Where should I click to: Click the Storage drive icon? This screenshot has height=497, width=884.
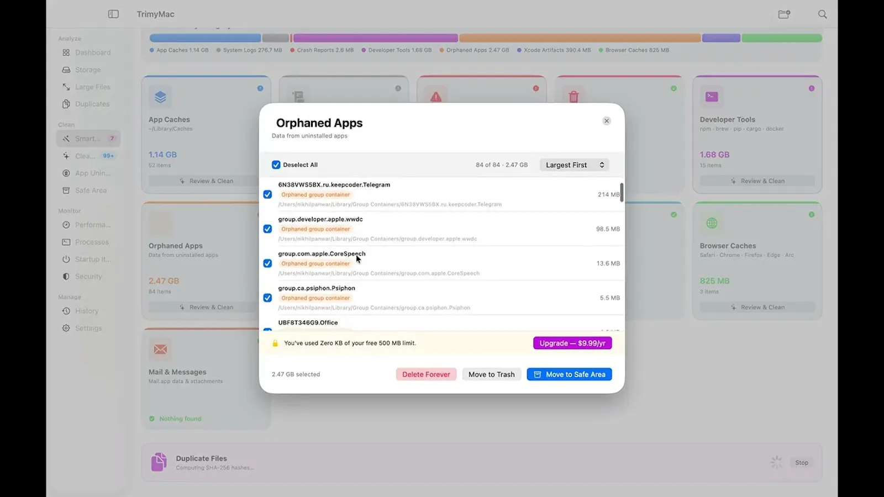pyautogui.click(x=66, y=70)
